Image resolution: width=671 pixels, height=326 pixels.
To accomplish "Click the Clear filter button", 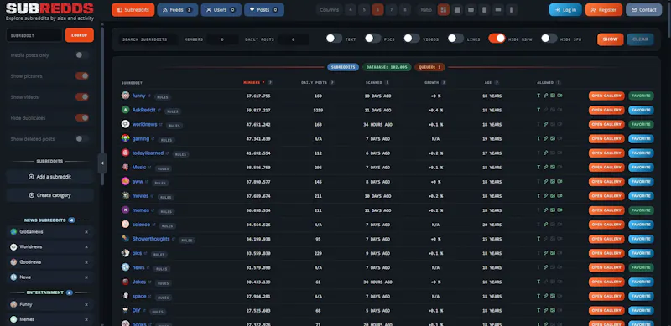I will [640, 39].
